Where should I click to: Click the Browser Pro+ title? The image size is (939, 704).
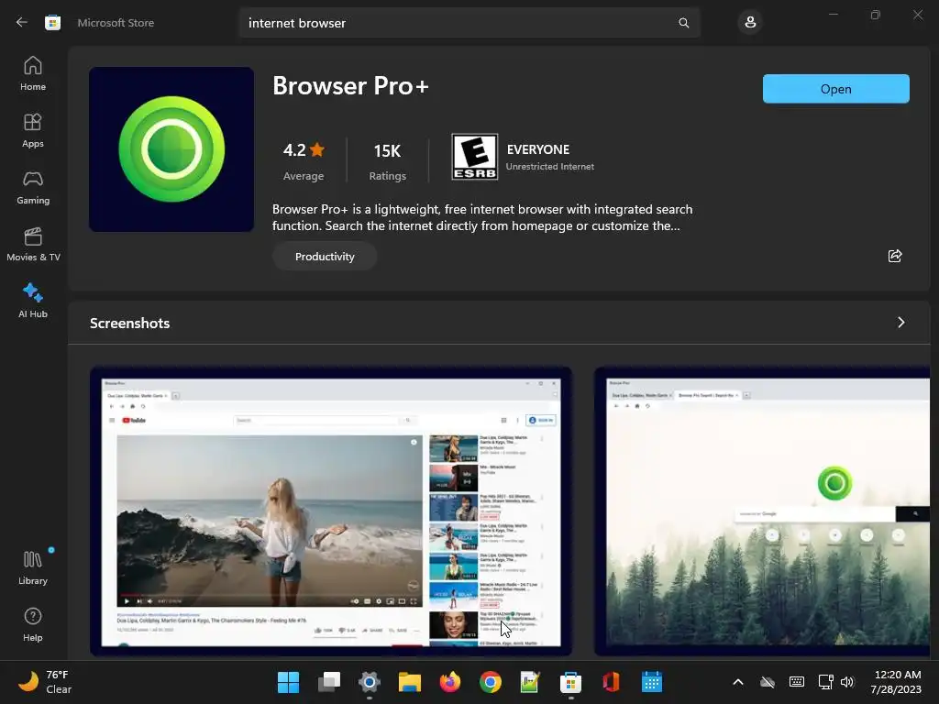click(350, 85)
